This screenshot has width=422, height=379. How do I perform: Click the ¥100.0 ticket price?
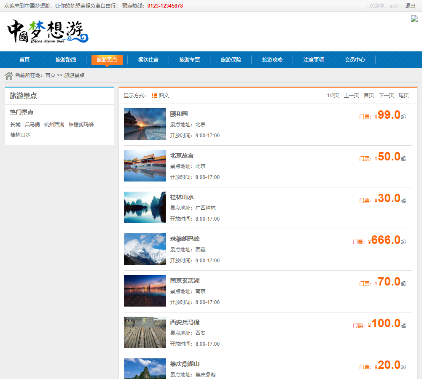(x=384, y=323)
